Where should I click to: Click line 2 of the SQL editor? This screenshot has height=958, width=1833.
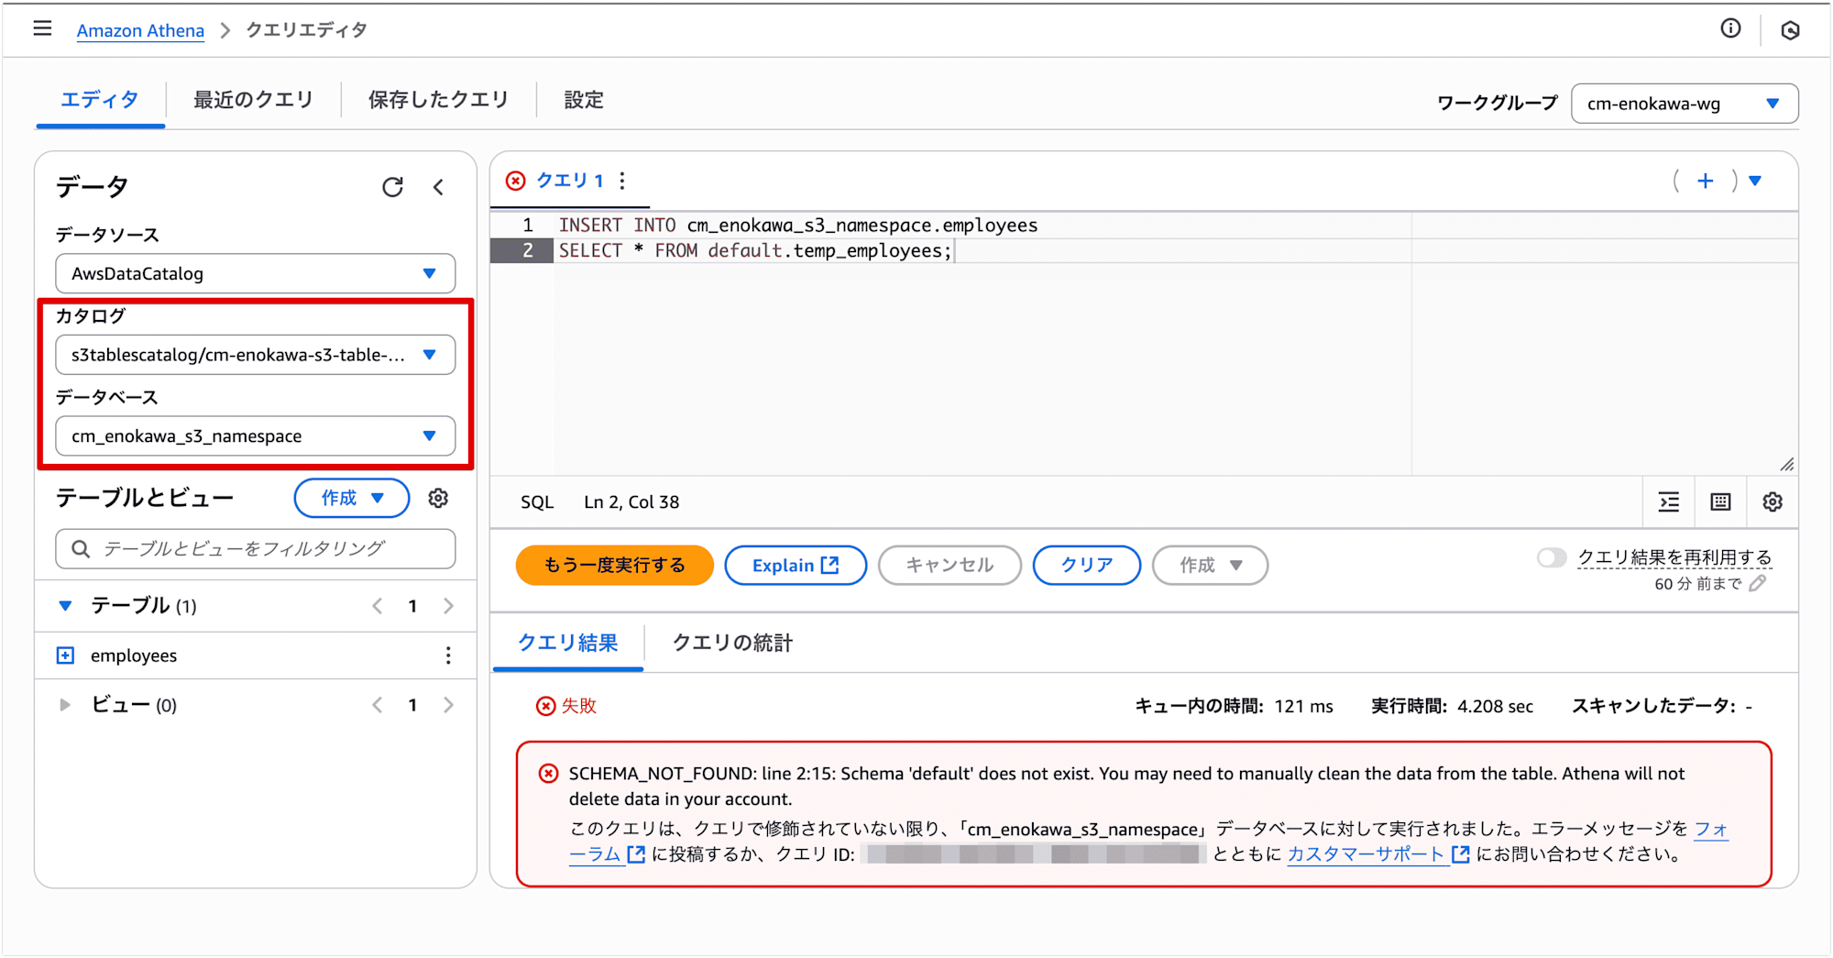point(755,250)
